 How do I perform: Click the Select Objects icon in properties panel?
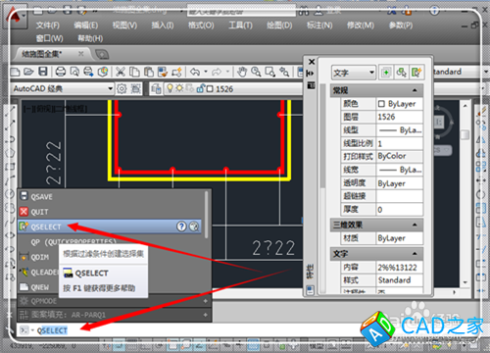click(401, 73)
